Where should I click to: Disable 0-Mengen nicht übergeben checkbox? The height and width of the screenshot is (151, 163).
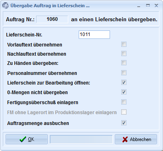pyautogui.click(x=124, y=92)
